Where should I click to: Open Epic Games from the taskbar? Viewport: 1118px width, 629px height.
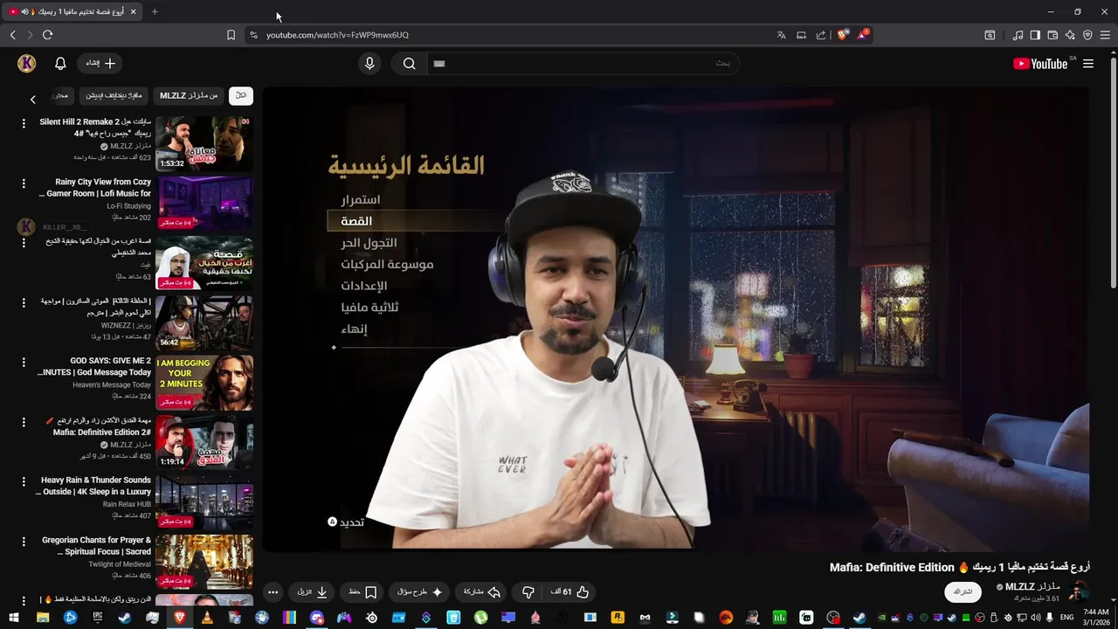98,618
